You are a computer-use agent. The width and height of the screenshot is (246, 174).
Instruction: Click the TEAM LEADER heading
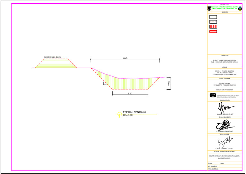click(225, 134)
